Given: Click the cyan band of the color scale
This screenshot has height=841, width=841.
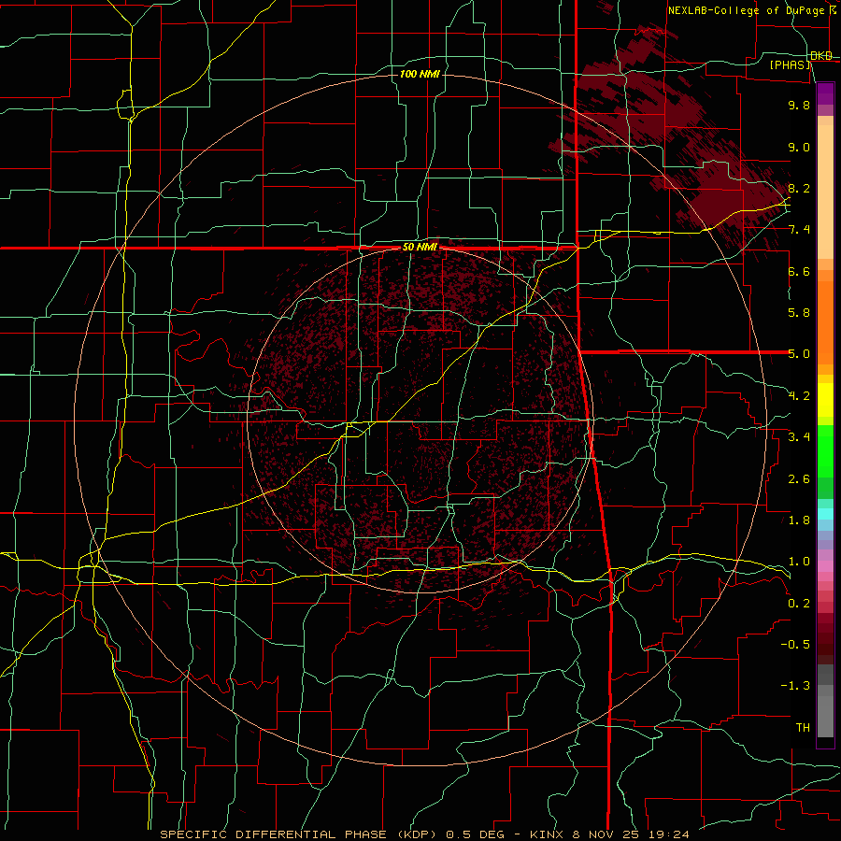Looking at the screenshot, I should [x=825, y=513].
